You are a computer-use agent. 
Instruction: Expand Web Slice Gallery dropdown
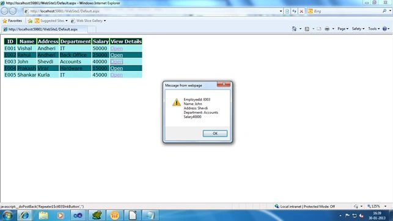click(x=105, y=21)
